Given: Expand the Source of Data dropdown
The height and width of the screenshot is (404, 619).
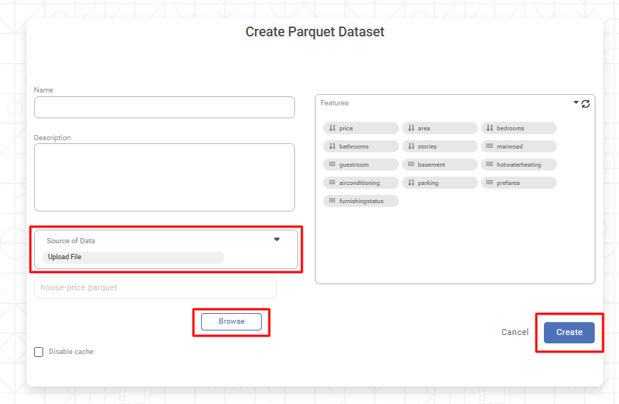Looking at the screenshot, I should click(277, 240).
